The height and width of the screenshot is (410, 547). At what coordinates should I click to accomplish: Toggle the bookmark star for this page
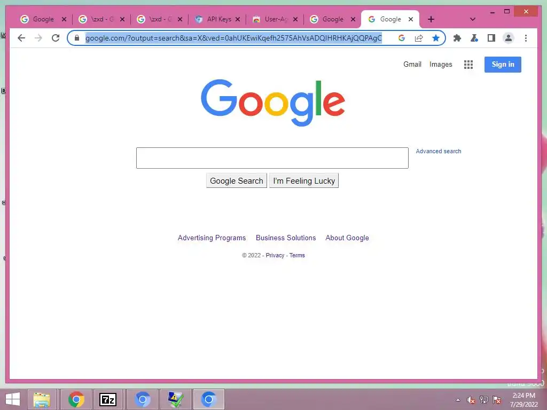pos(436,38)
